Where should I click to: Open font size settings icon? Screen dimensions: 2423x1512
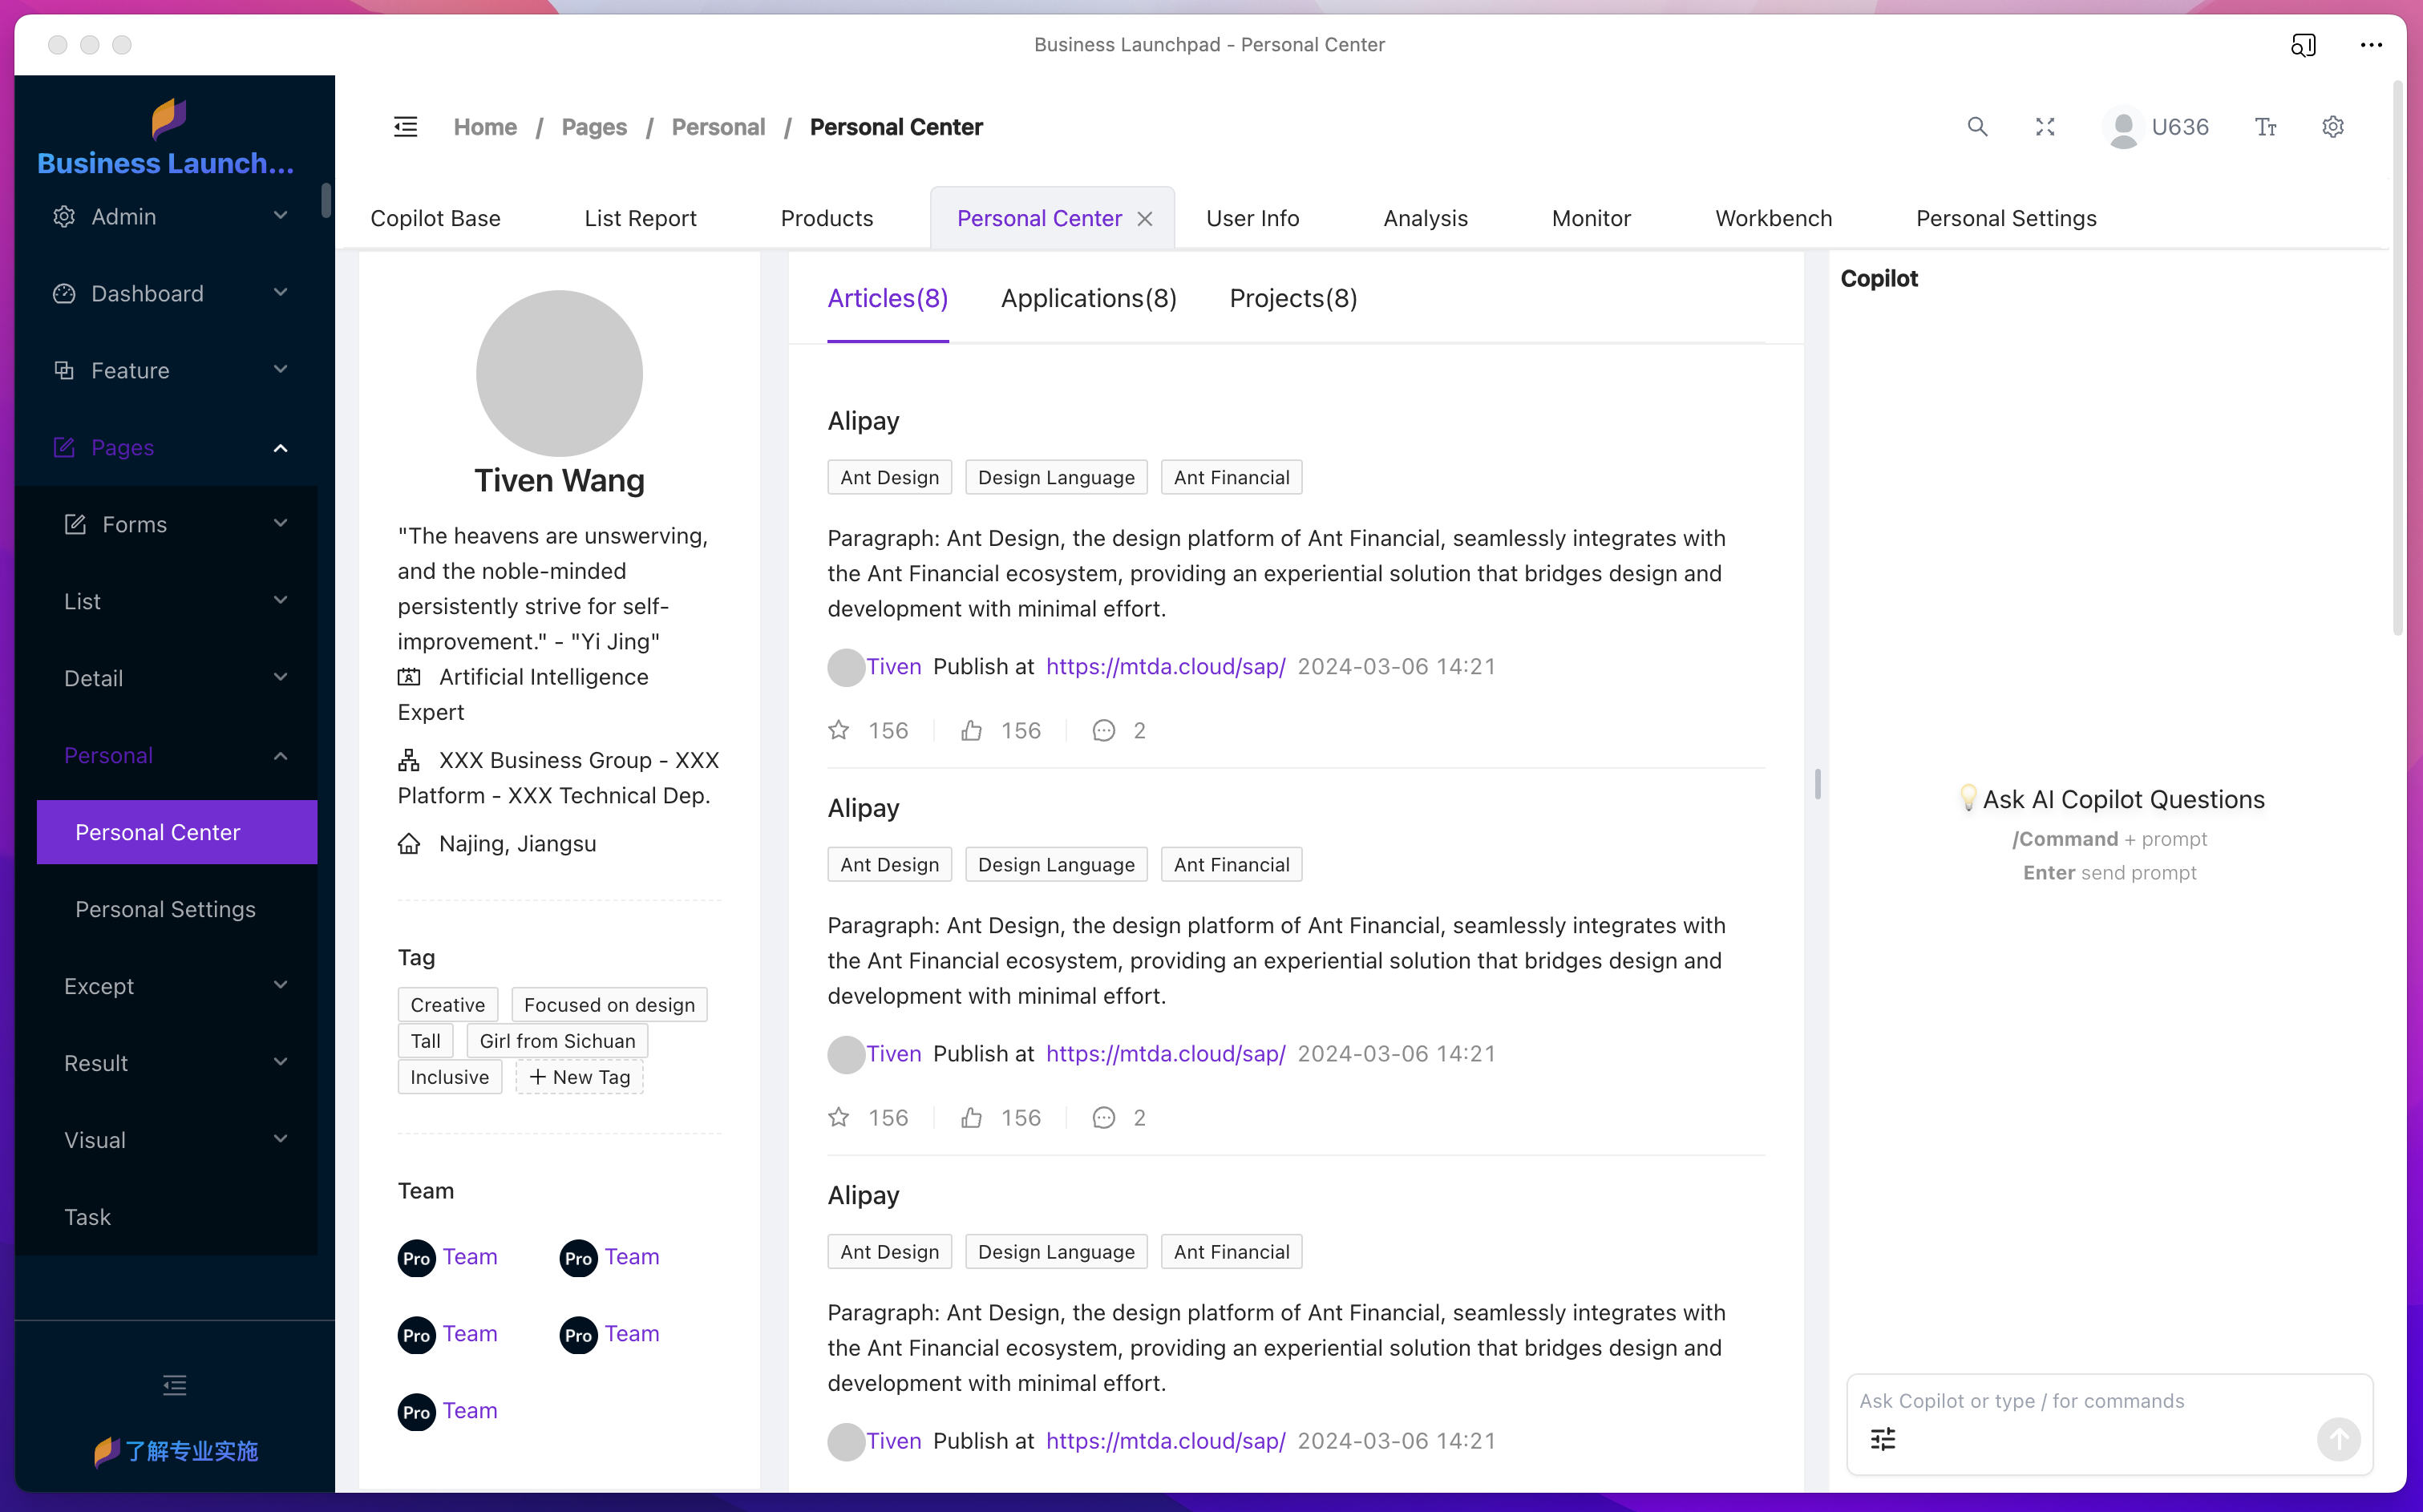2265,127
